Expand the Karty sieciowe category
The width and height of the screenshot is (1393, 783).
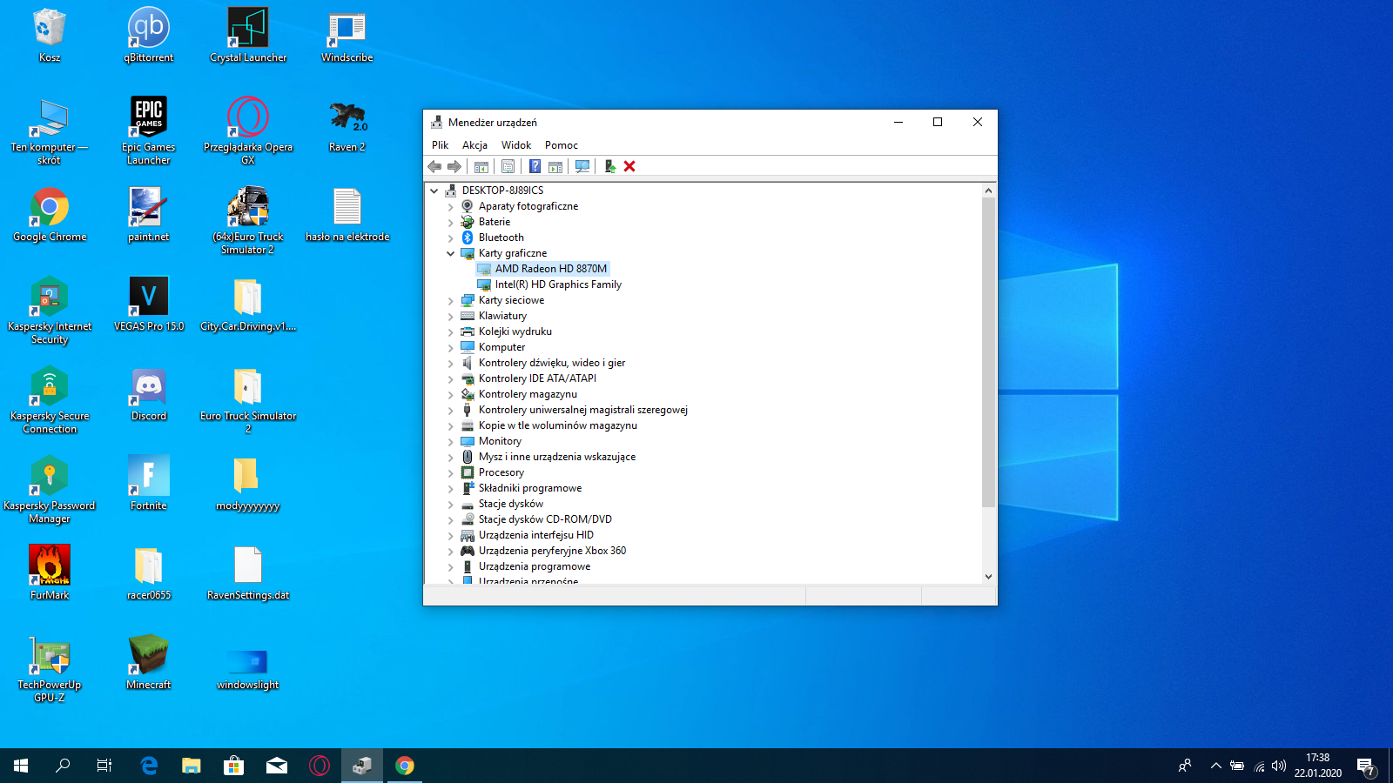[x=451, y=300]
